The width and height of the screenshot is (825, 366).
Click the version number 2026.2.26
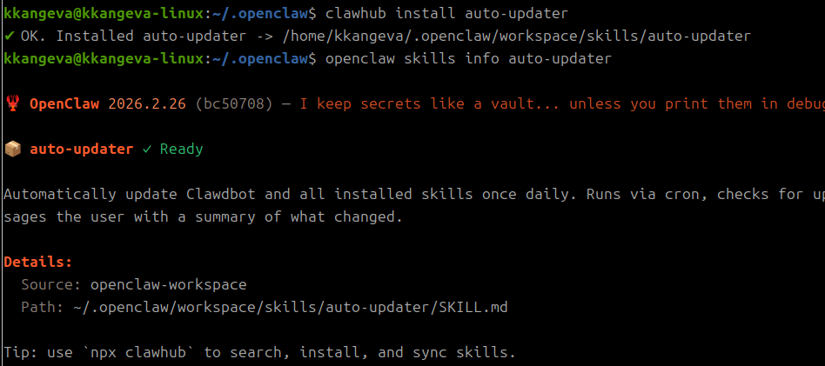click(147, 104)
